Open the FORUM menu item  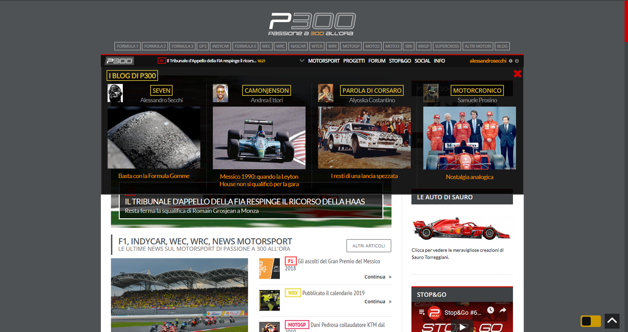coord(376,61)
